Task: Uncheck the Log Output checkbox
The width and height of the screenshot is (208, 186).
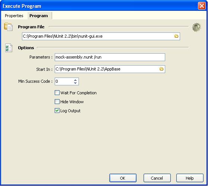Action: (x=57, y=111)
